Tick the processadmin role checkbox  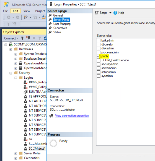(x=99, y=52)
